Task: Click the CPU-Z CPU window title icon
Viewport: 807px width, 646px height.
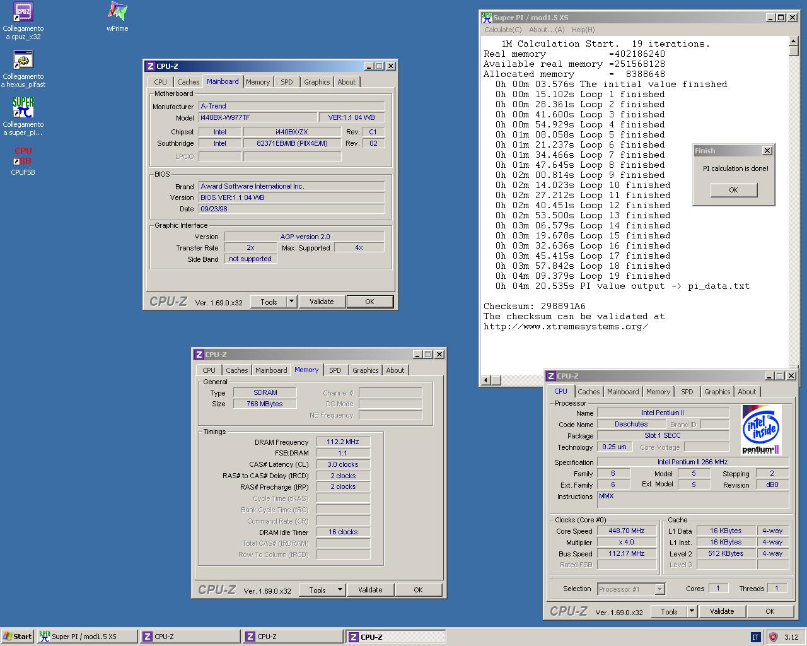Action: tap(550, 376)
